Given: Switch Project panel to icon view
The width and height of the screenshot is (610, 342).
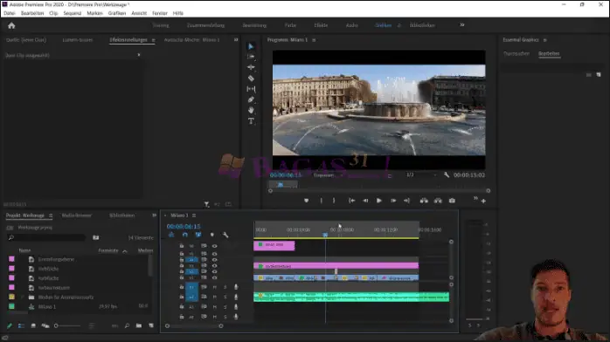Looking at the screenshot, I should pos(33,325).
